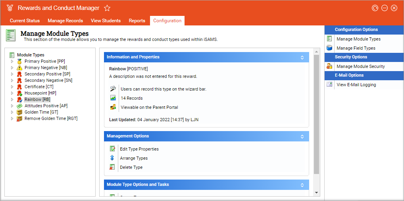This screenshot has height=201, width=404.
Task: Click the refresh icon in the title bar
Action: point(375,8)
